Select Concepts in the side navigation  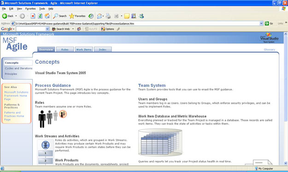pos(18,63)
